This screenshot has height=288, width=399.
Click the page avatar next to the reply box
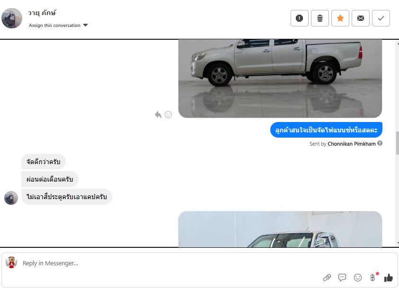pos(11,262)
